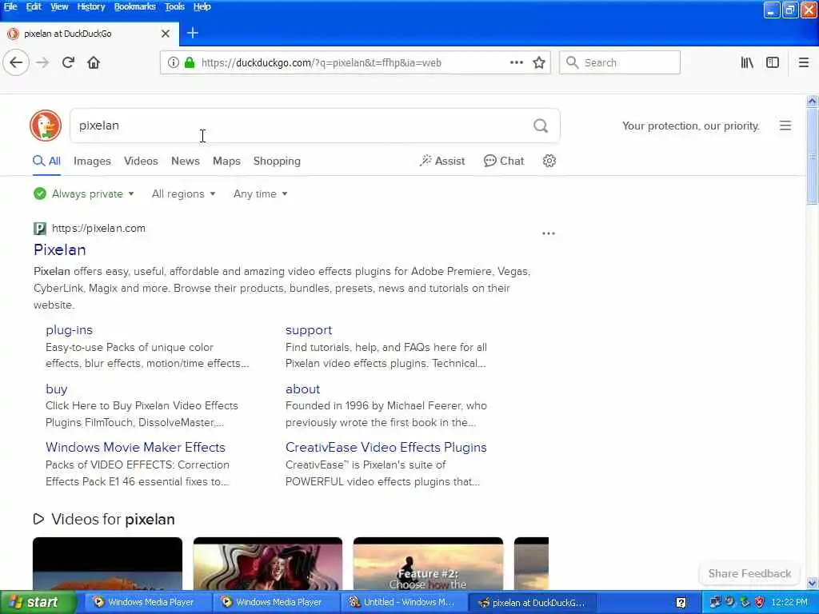Bookmark this page with the star icon
819x614 pixels.
tap(539, 62)
